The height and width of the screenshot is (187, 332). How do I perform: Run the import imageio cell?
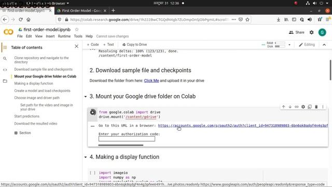[x=92, y=173]
